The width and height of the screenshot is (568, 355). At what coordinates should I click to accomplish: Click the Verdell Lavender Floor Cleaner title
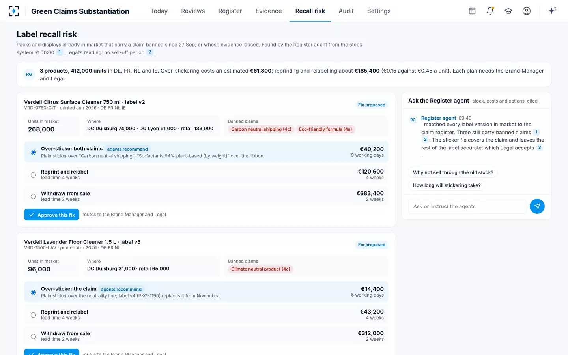(x=82, y=242)
